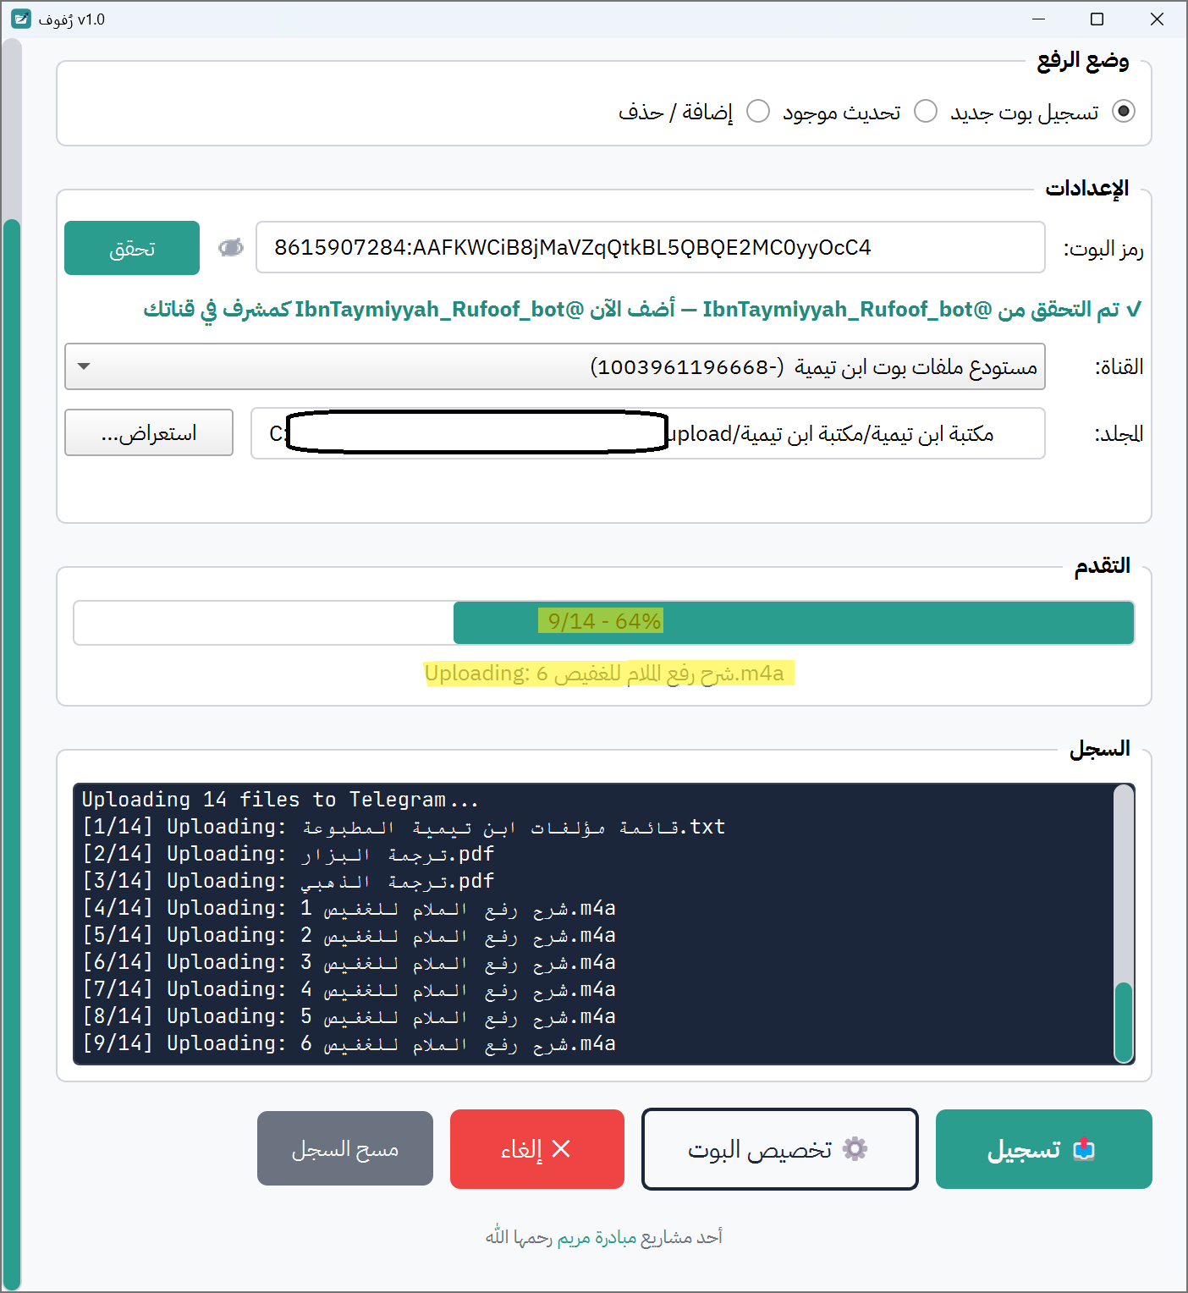Screen dimensions: 1188x1293
Task: Click the eye icon beside the bot token field
Action: point(229,246)
